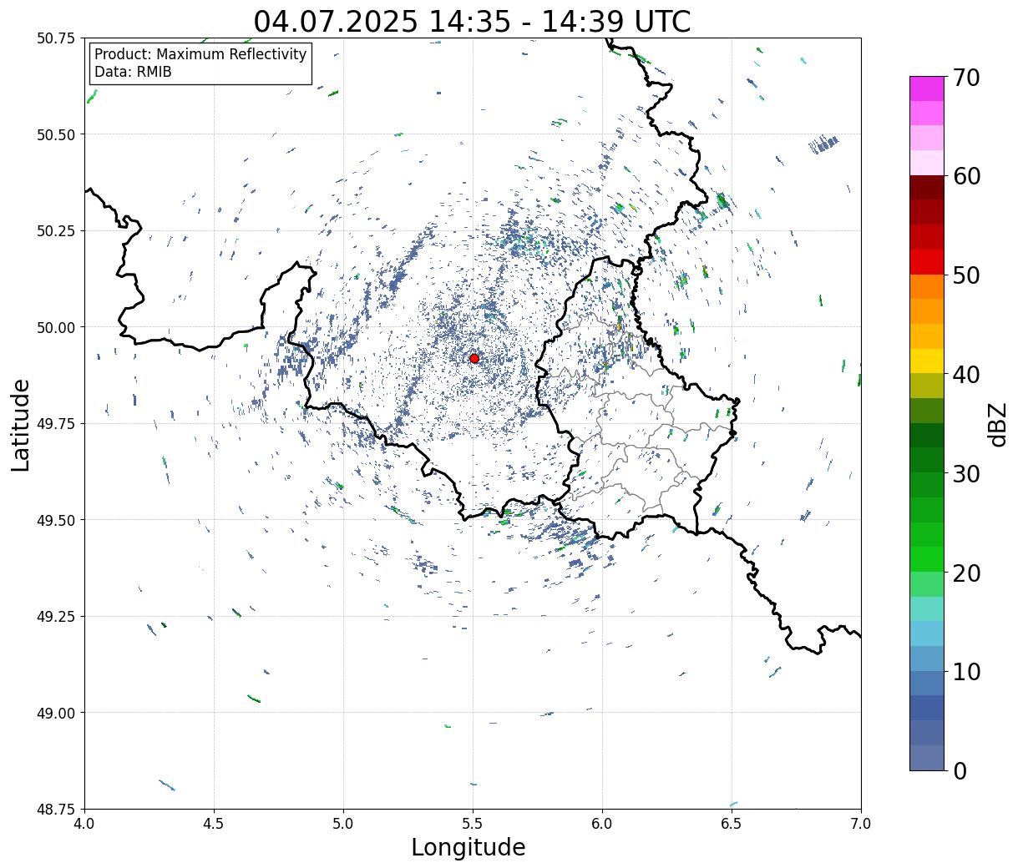Screen dimensions: 1018x868
Task: Click the latitude tick label 49.25
Action: 56,617
